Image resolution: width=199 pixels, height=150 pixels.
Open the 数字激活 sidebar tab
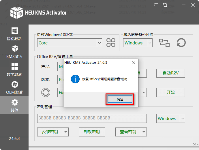click(x=14, y=70)
